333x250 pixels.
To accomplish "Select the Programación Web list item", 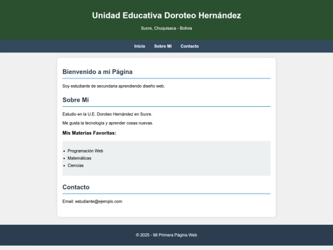I will (x=85, y=151).
